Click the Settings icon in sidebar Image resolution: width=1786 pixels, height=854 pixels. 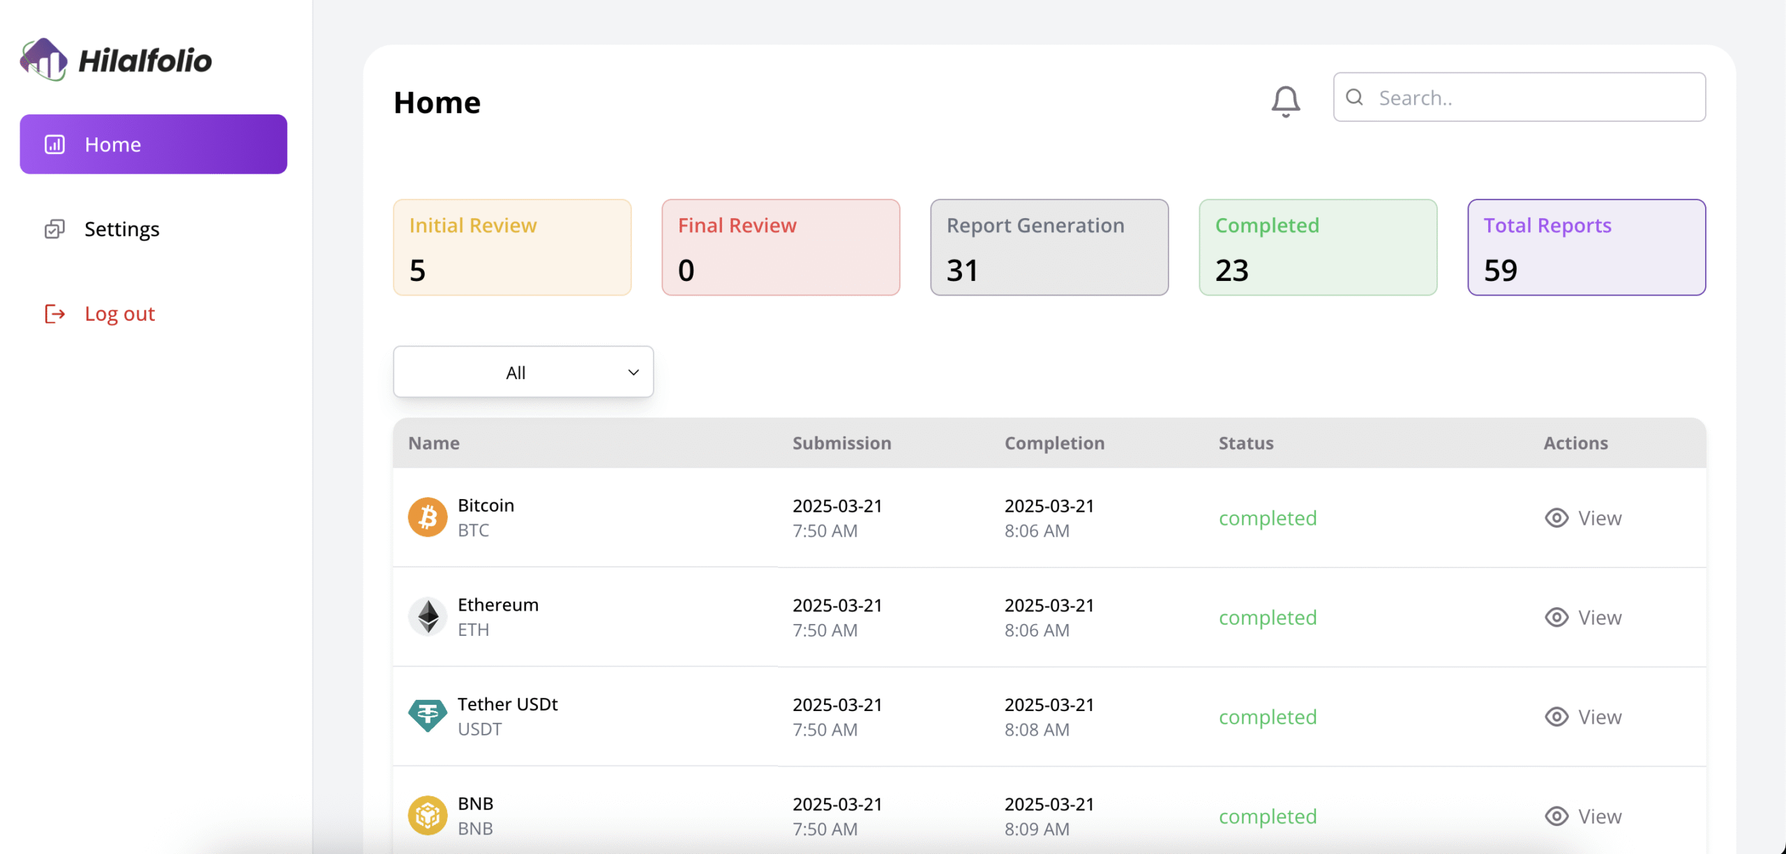point(54,229)
